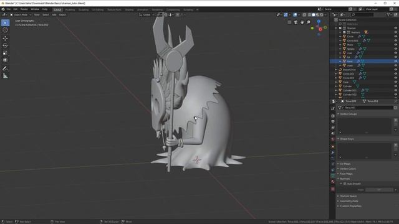Image resolution: width=399 pixels, height=224 pixels.
Task: Select the Scale tool
Action: click(x=5, y=53)
